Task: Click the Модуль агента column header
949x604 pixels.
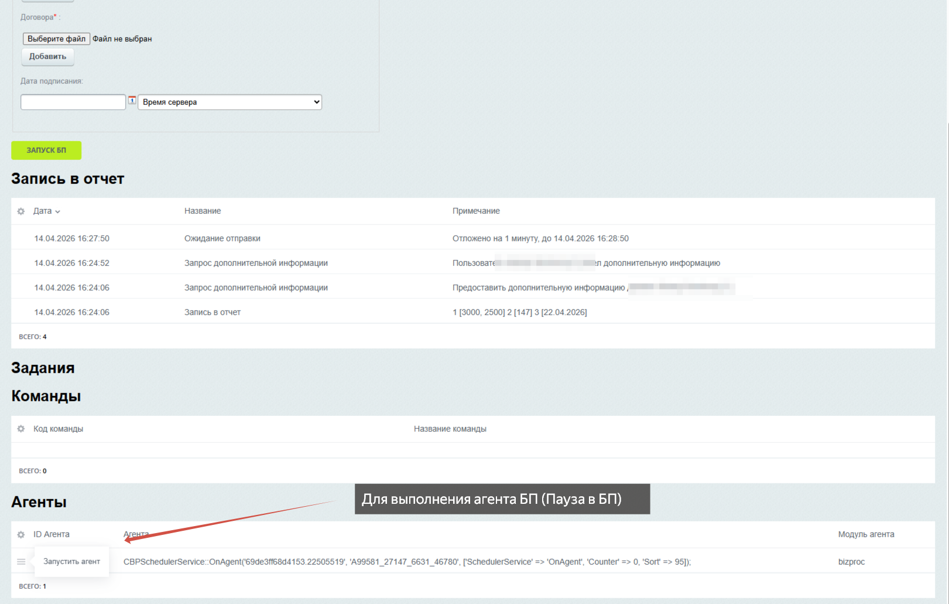Action: tap(866, 534)
